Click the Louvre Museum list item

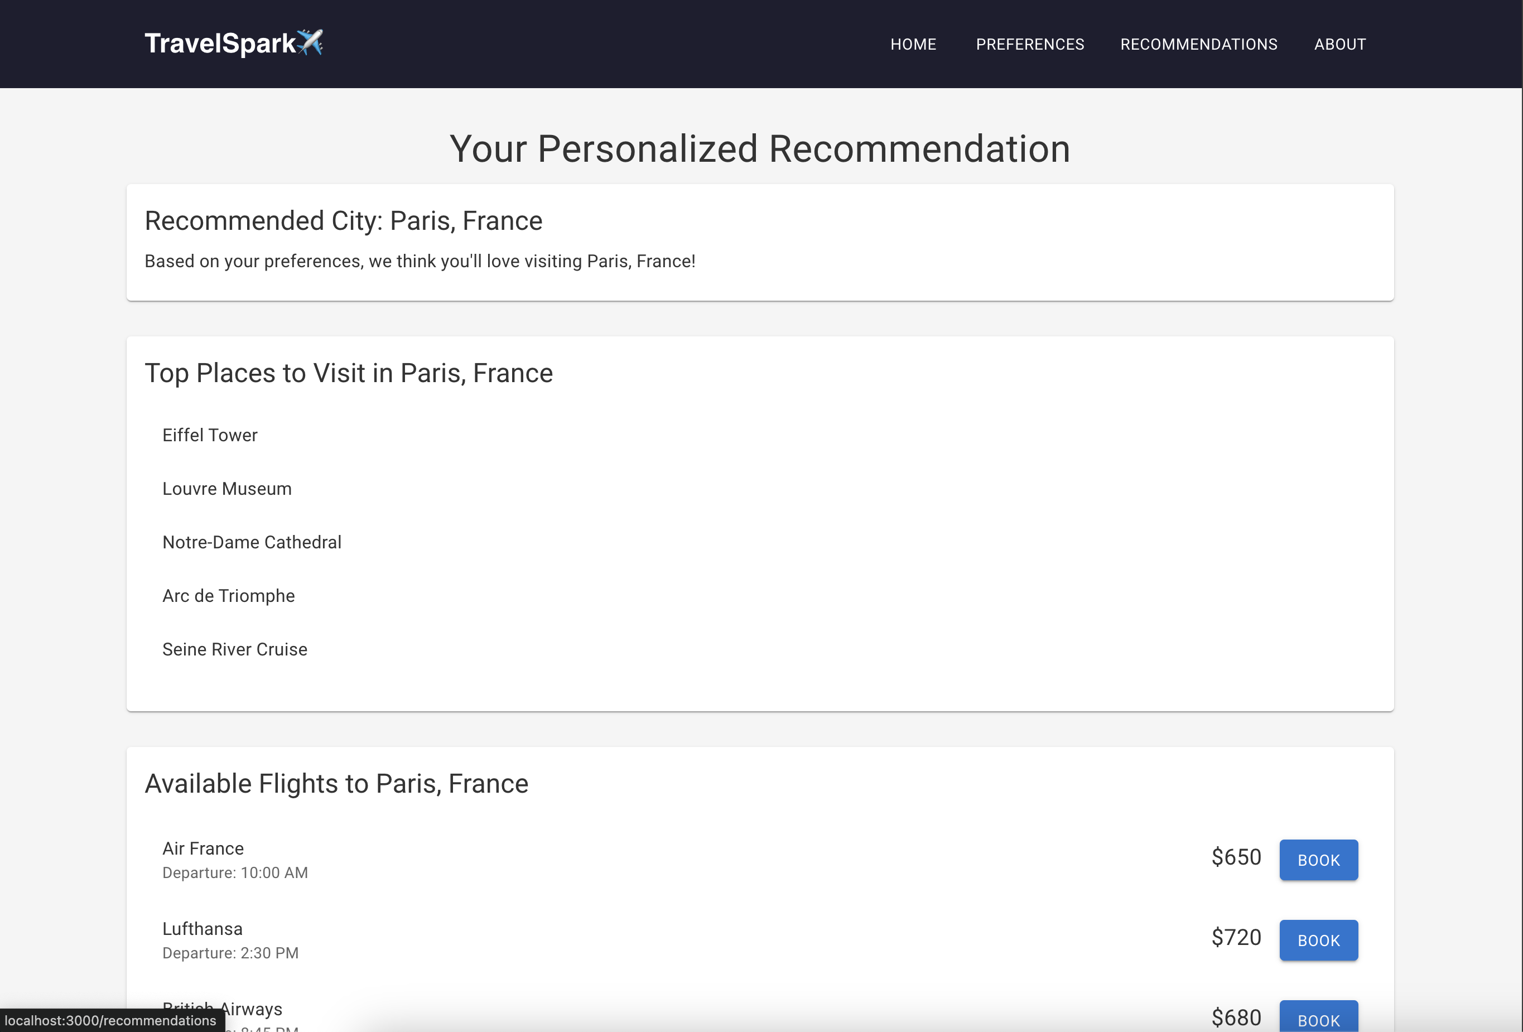[x=226, y=489]
